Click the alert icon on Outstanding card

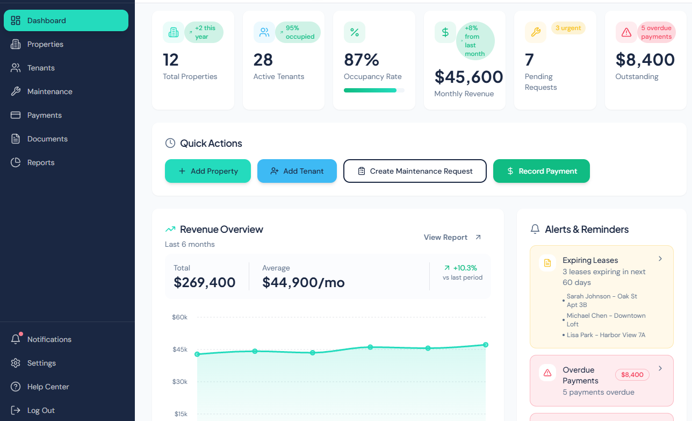[626, 32]
